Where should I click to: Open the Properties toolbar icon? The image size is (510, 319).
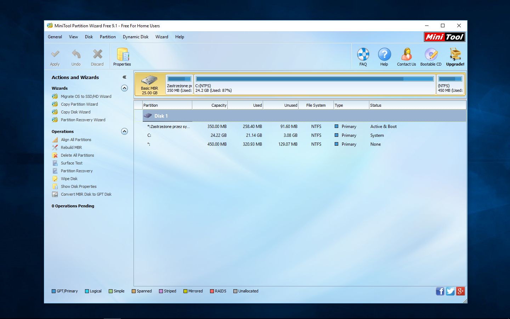click(122, 55)
